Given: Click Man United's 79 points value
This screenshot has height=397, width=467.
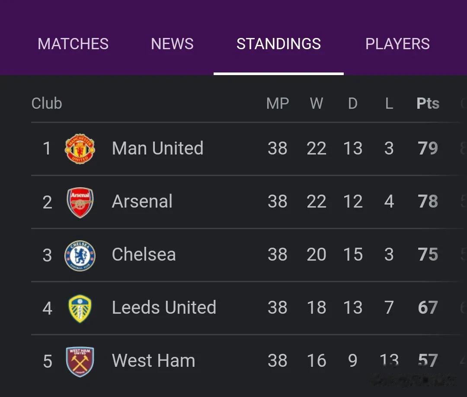Looking at the screenshot, I should (428, 148).
